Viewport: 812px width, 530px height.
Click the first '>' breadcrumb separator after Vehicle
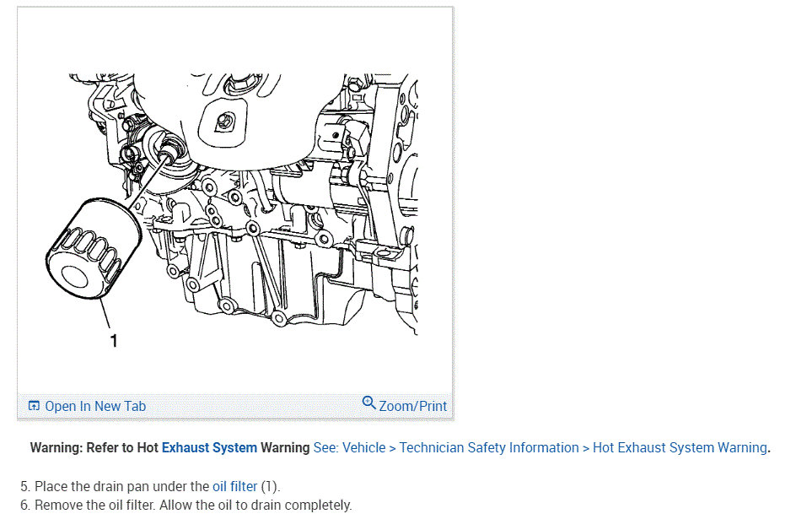point(393,448)
